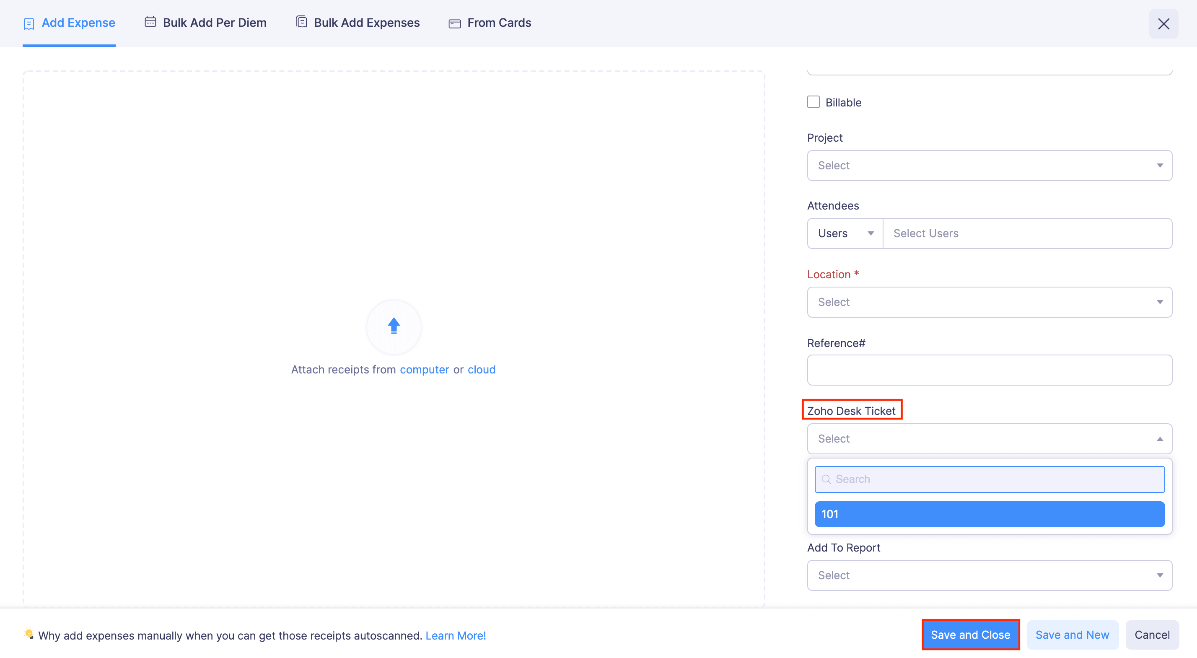Click the Learn More link
The height and width of the screenshot is (658, 1197).
[x=456, y=636]
